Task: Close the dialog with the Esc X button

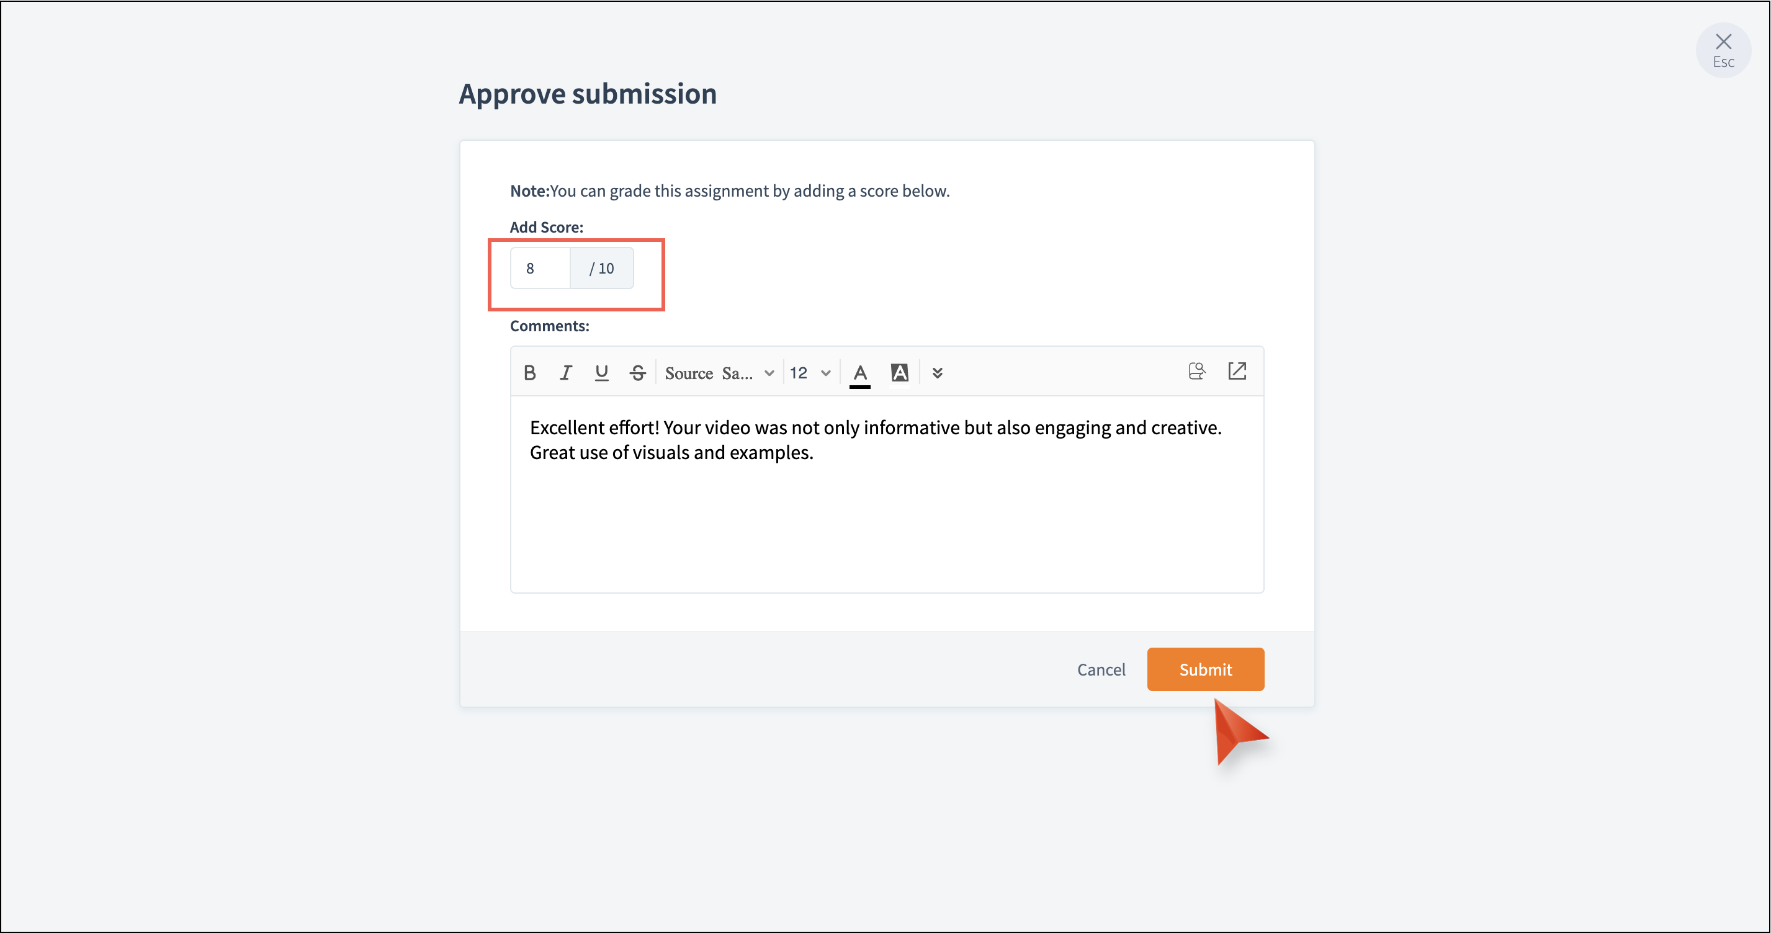Action: coord(1723,50)
